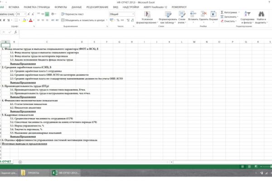The image size is (272, 181).
Task: Toggle the highlighted bottom align button
Action: pyautogui.click(x=47, y=14)
